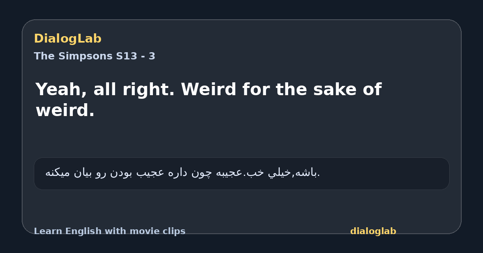Select the capitalized word "Weird"
This screenshot has height=253, width=483.
point(208,89)
